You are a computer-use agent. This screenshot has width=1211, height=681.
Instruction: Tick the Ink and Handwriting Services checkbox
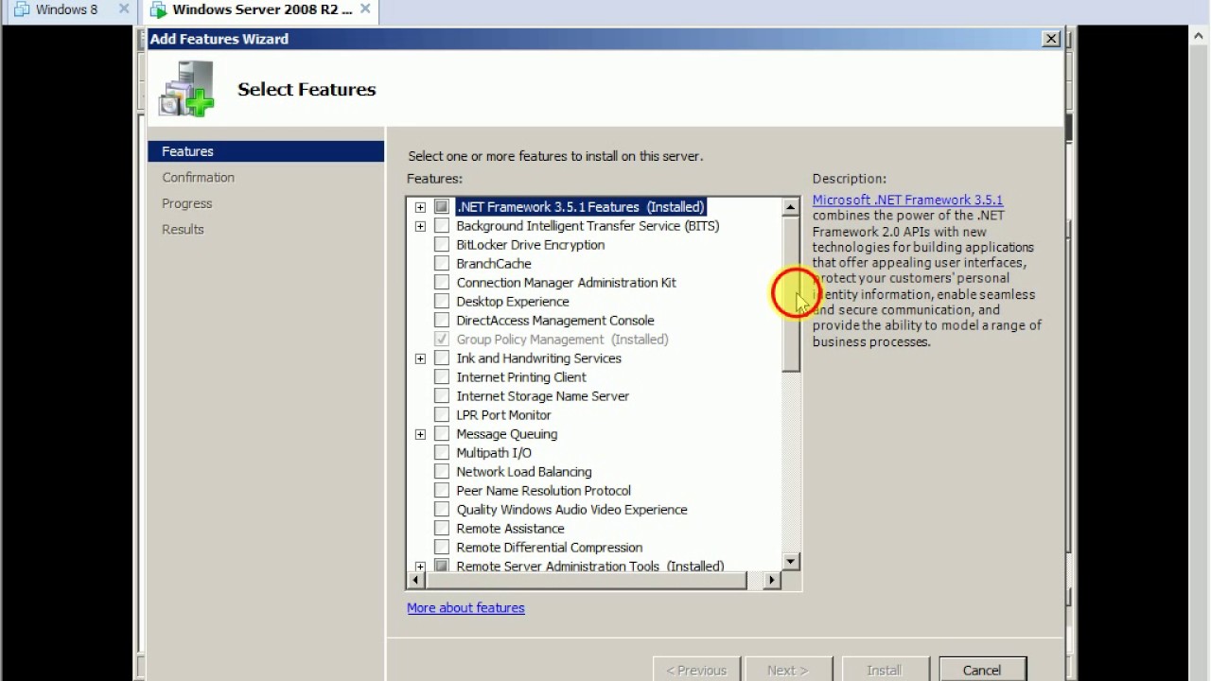pyautogui.click(x=442, y=358)
